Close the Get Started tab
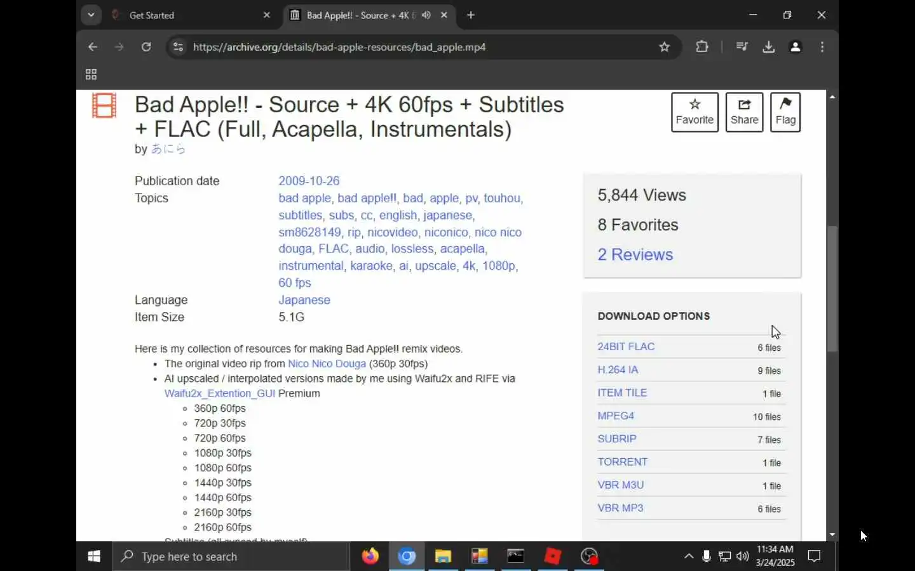 pos(266,15)
